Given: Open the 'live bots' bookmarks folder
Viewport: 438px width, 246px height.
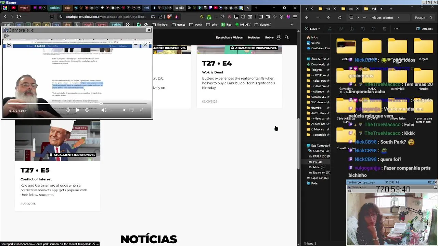Looking at the screenshot, I should pos(160,25).
